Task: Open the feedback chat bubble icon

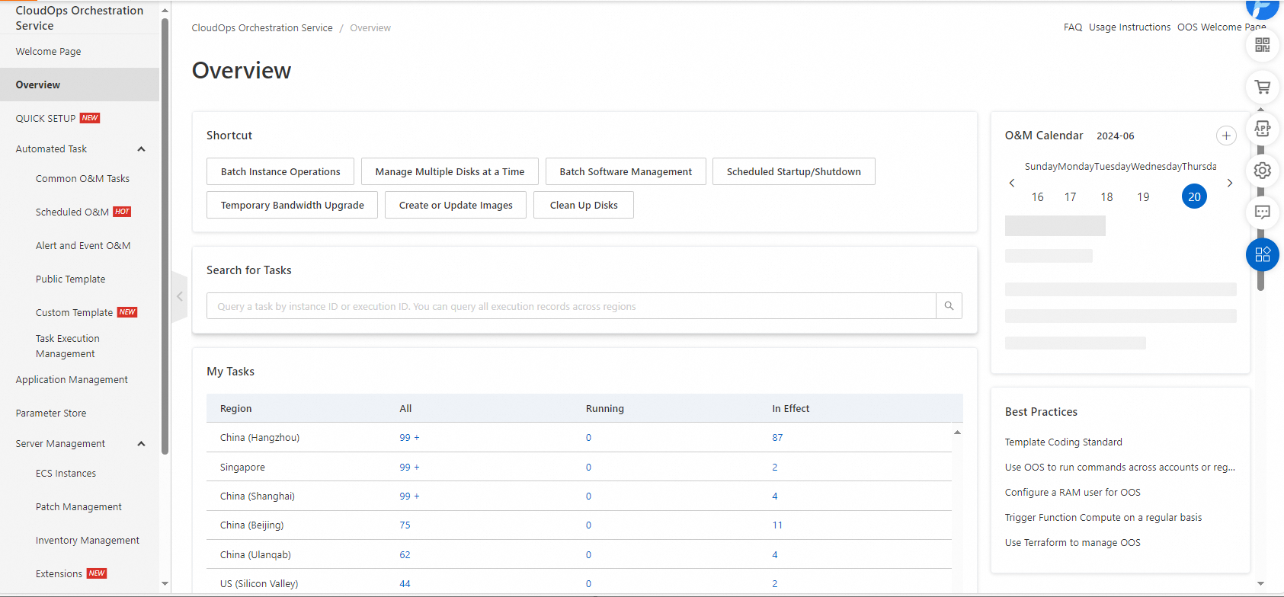Action: (x=1262, y=212)
